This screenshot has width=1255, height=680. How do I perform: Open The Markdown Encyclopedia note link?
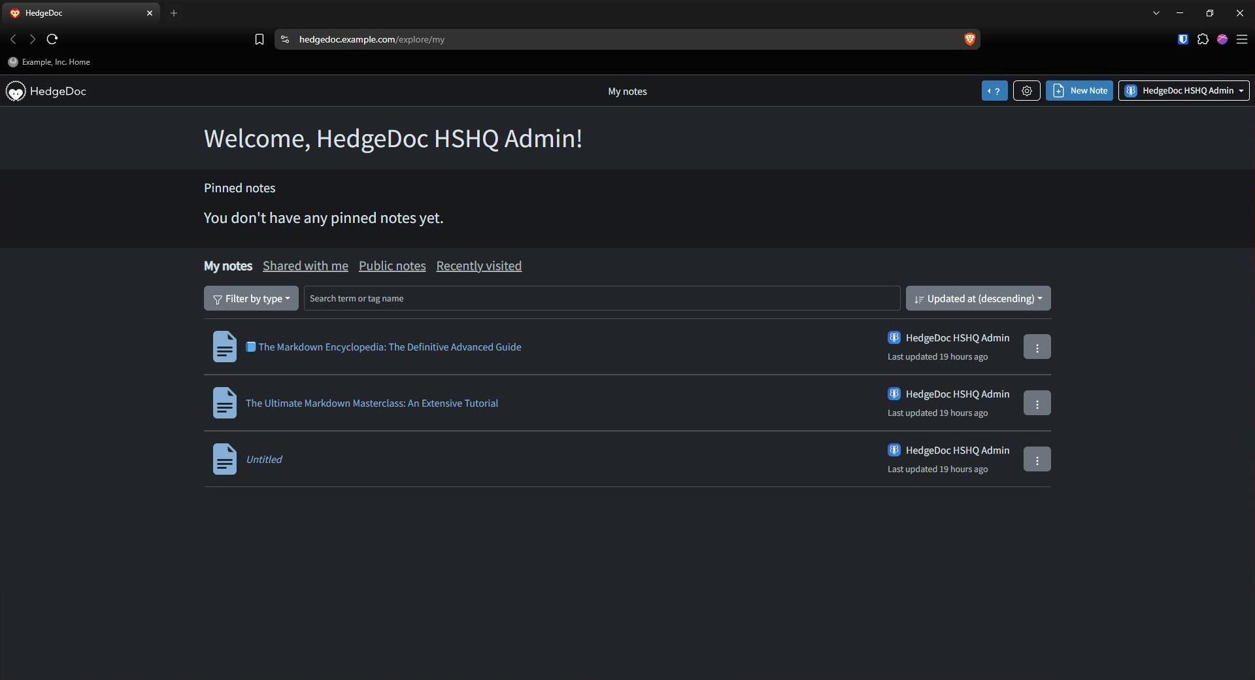(x=384, y=347)
